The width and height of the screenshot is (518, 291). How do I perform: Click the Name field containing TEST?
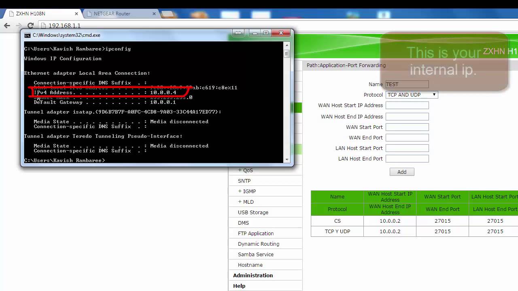coord(407,84)
